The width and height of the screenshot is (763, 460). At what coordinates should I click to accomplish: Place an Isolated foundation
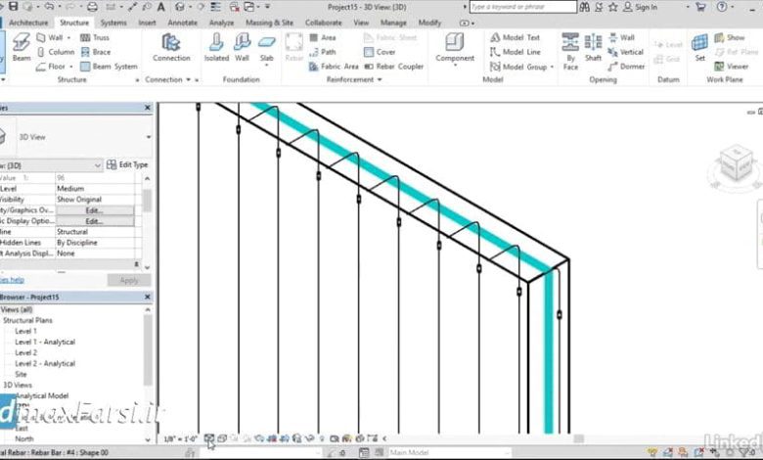point(216,47)
